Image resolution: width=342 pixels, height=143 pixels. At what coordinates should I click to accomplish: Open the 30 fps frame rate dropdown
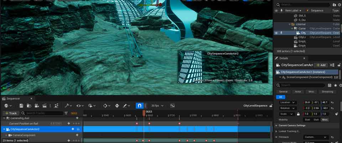click(x=157, y=106)
